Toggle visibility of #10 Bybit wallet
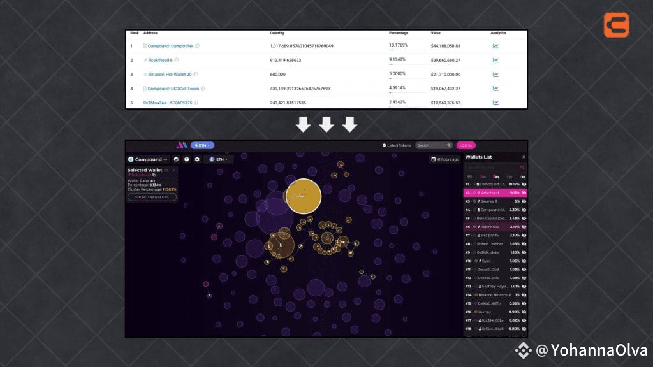The image size is (653, 367). point(524,261)
